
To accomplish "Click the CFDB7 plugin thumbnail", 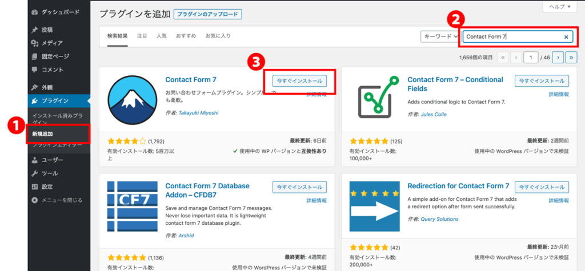I will click(133, 206).
